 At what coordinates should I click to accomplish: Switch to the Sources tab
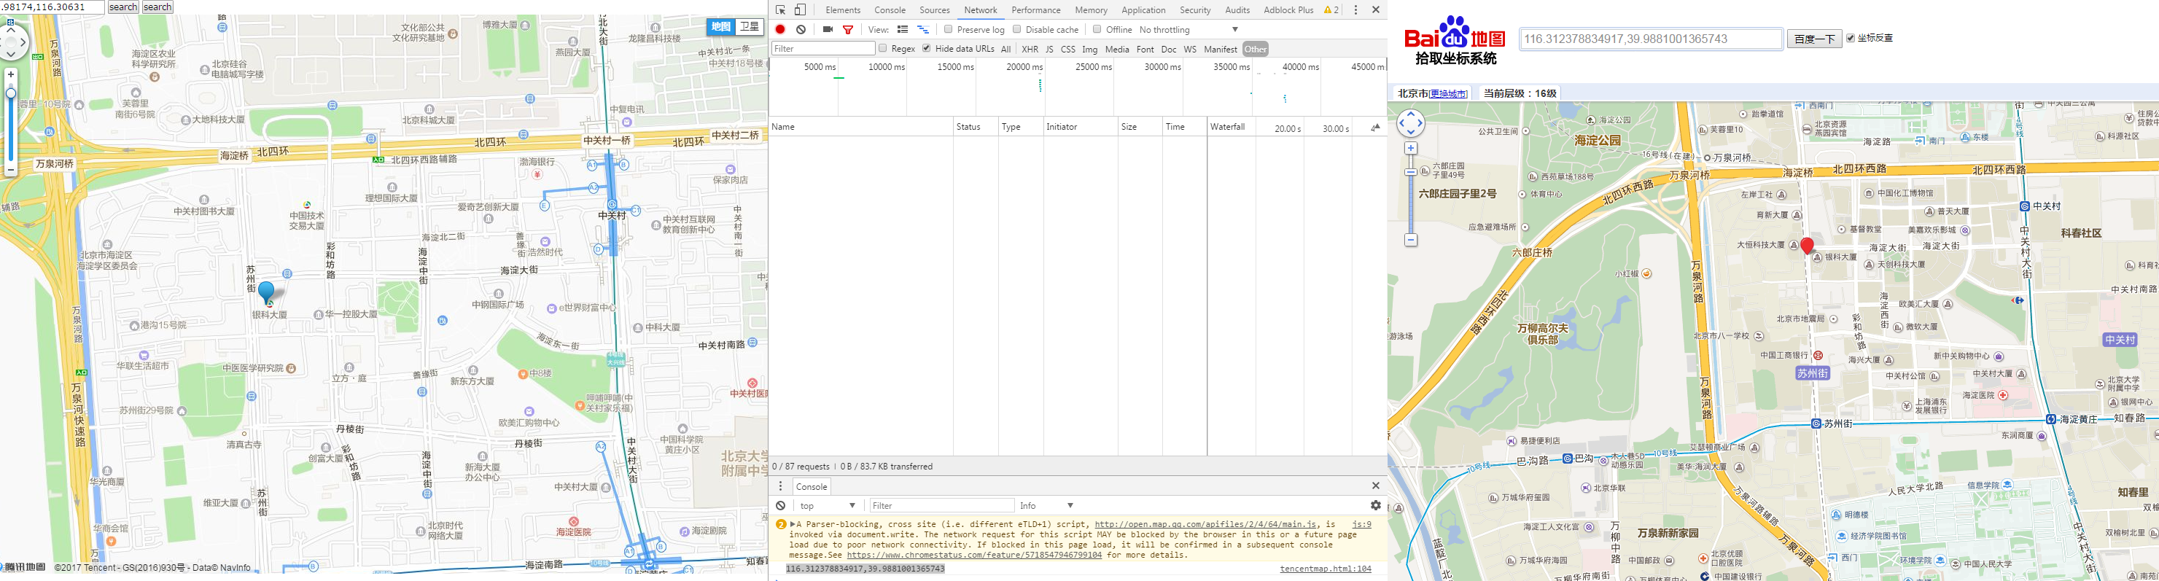pos(935,10)
